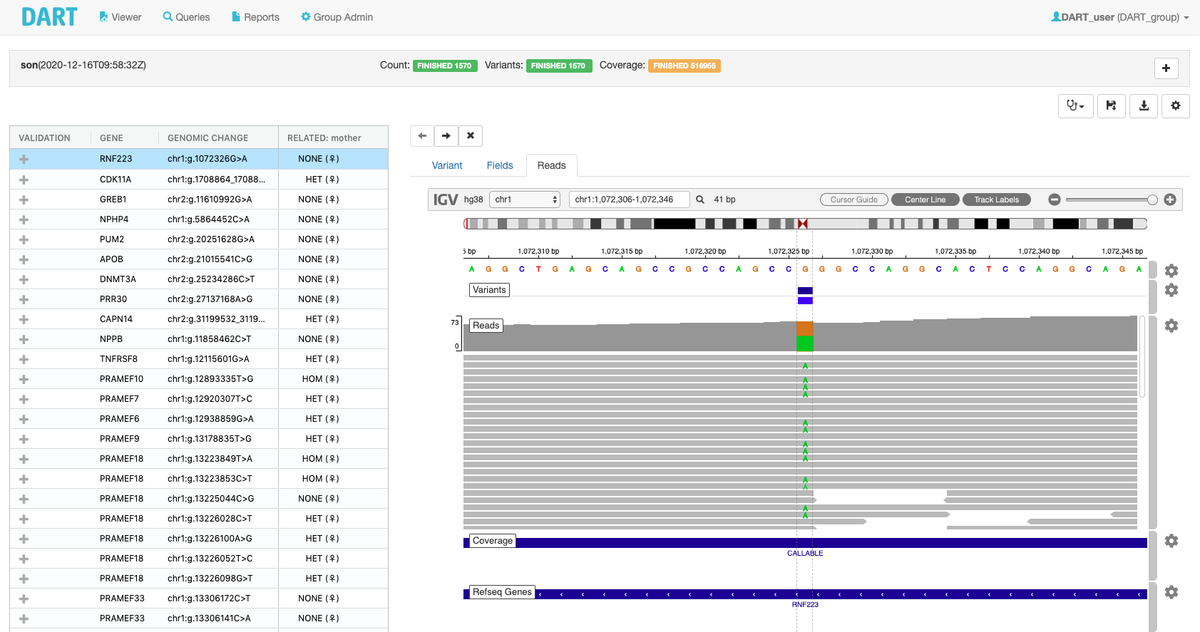Expand validation plus for TNFRSF8 row
Viewport: 1200px width, 632px height.
[x=24, y=359]
